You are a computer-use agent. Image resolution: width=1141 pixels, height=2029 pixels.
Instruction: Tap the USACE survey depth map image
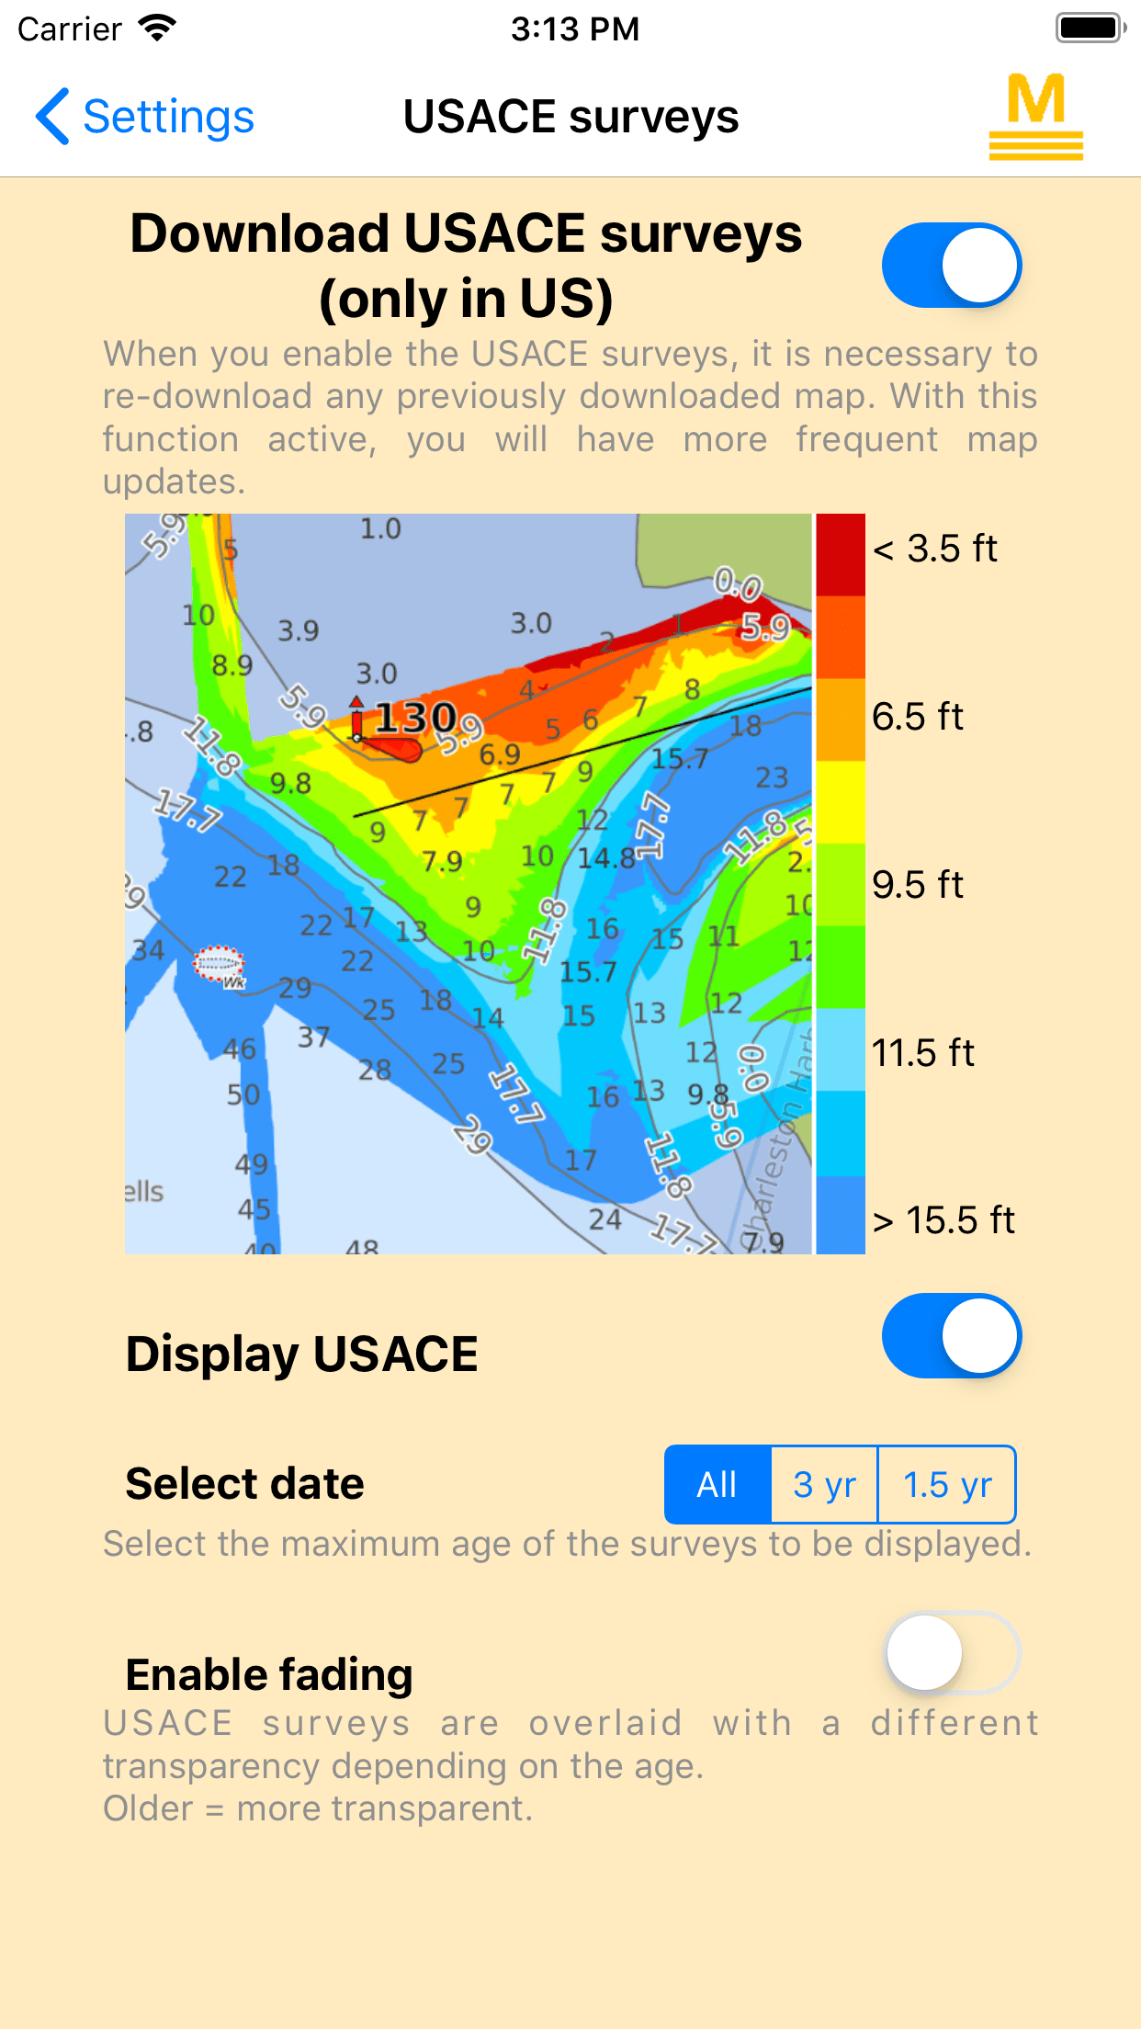pyautogui.click(x=469, y=884)
